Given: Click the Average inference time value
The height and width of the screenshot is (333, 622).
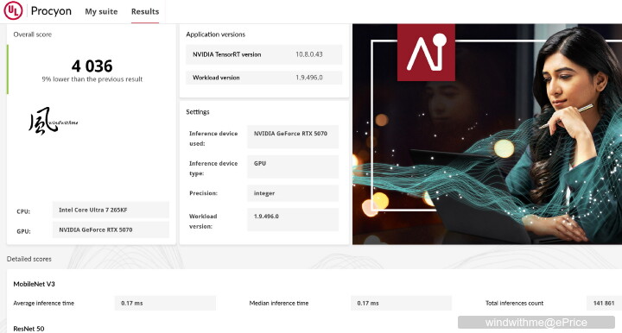Looking at the screenshot, I should click(x=165, y=303).
